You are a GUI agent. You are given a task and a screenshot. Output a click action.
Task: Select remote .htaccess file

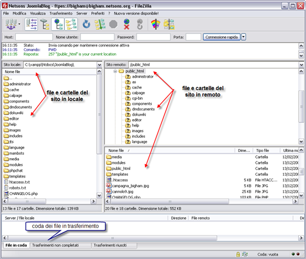(x=120, y=180)
